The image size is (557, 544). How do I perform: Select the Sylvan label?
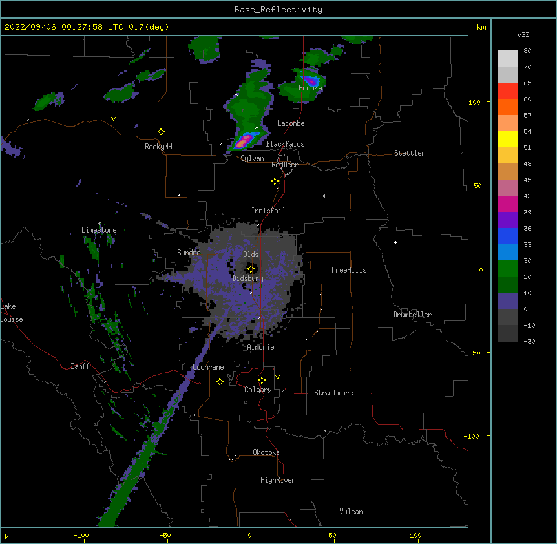click(252, 158)
